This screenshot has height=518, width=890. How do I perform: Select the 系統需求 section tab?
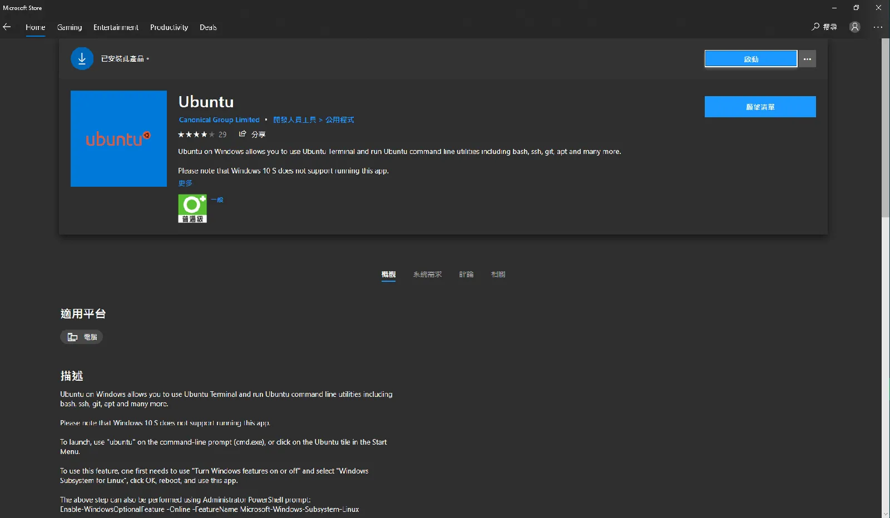pos(427,275)
